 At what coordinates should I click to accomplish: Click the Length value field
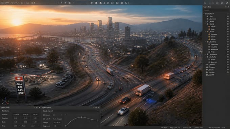point(57,122)
